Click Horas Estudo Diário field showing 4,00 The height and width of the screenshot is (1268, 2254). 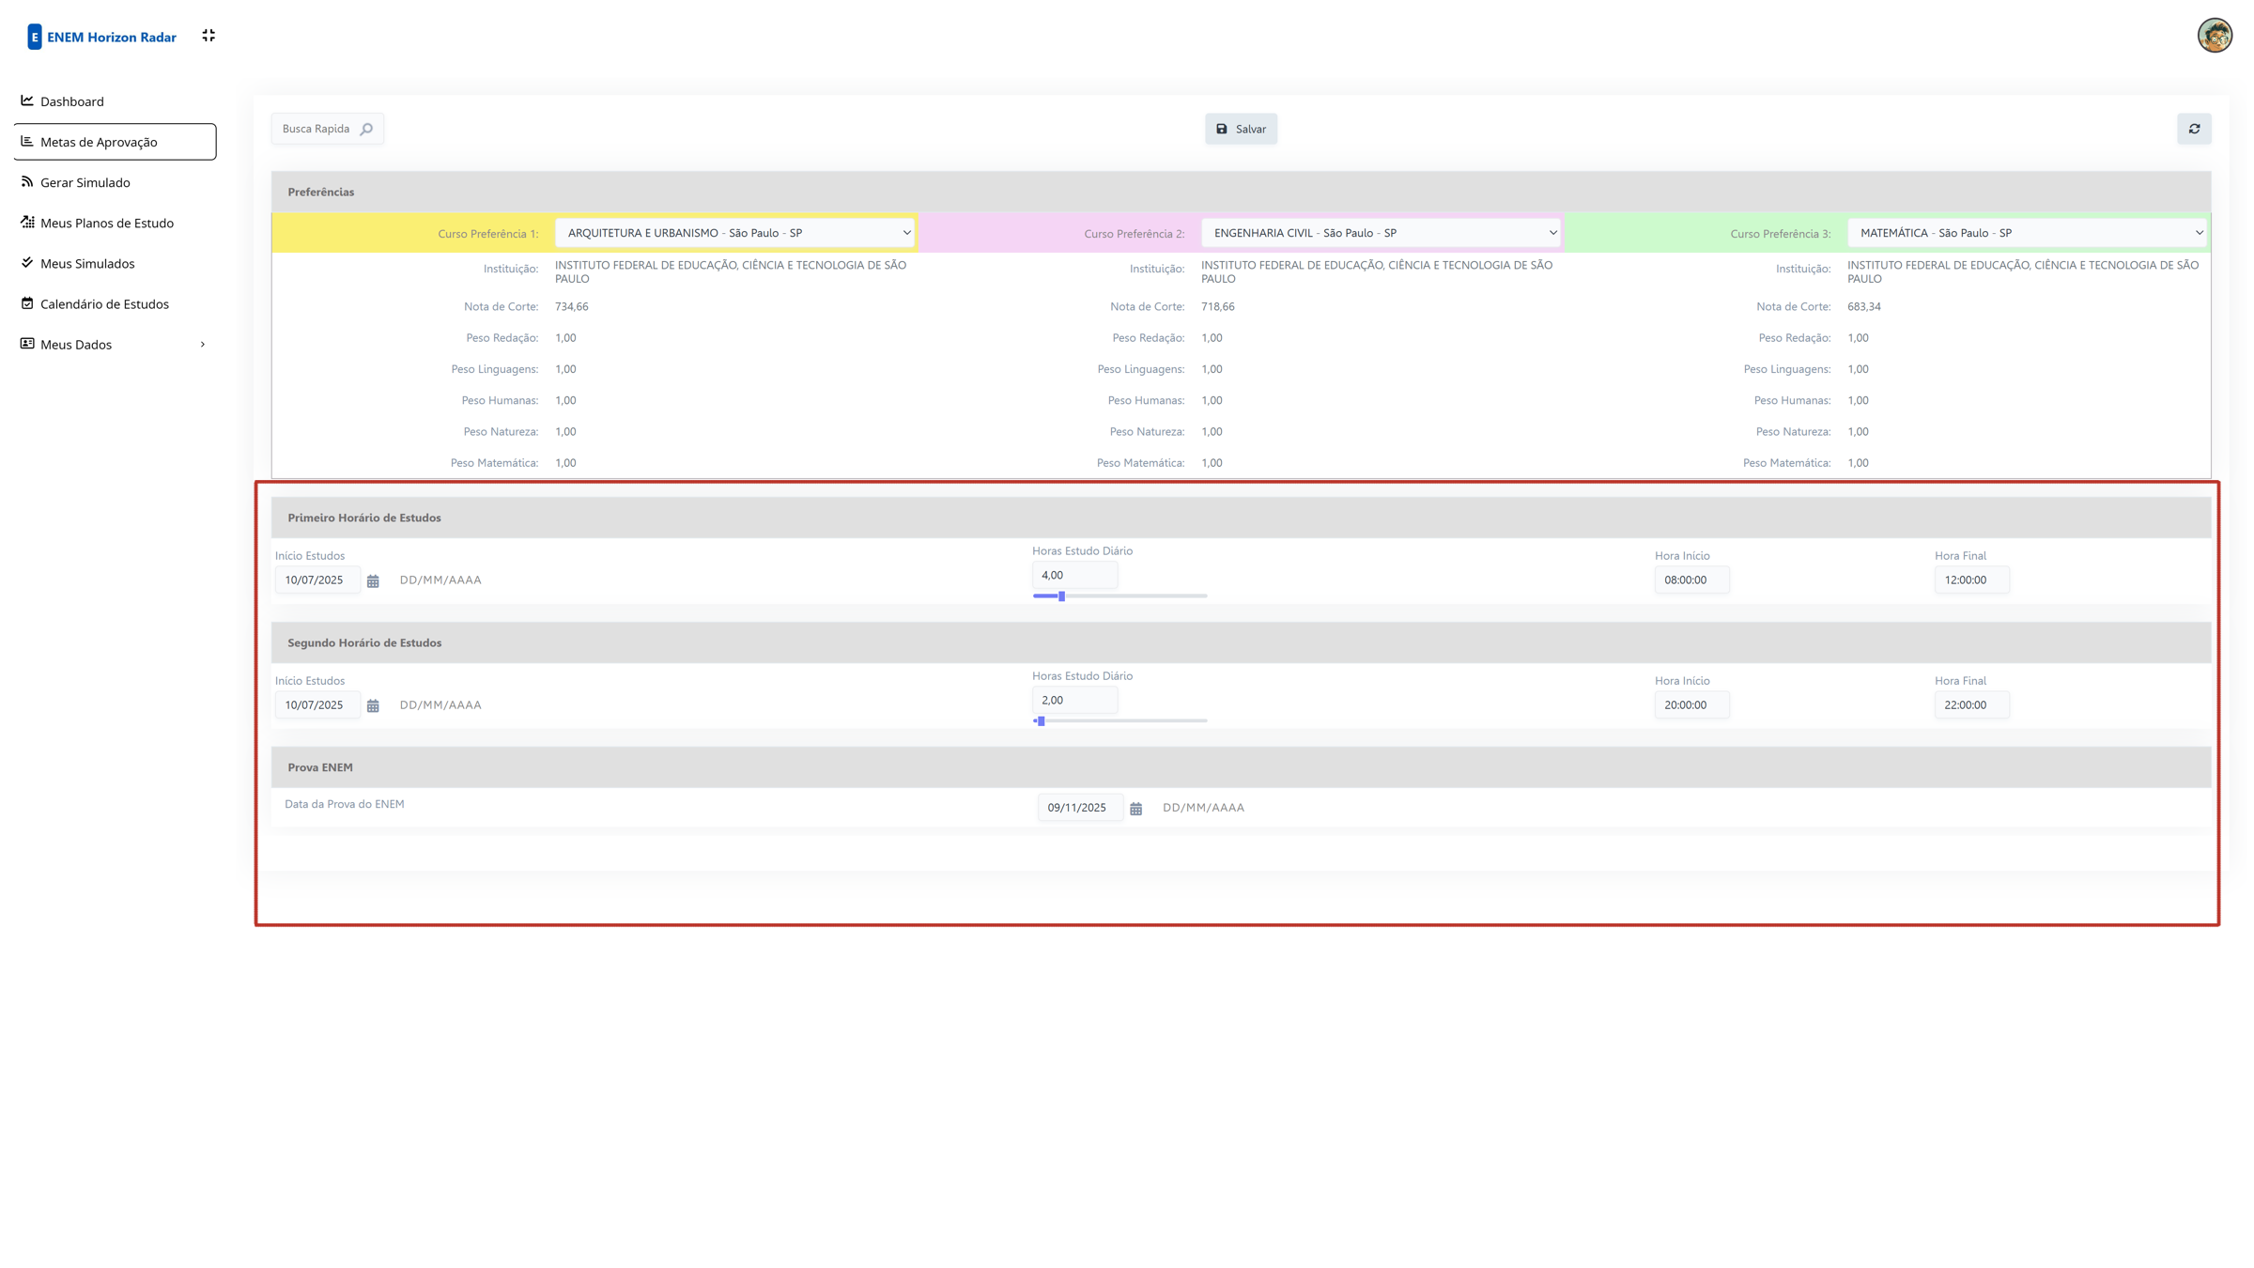(1074, 575)
